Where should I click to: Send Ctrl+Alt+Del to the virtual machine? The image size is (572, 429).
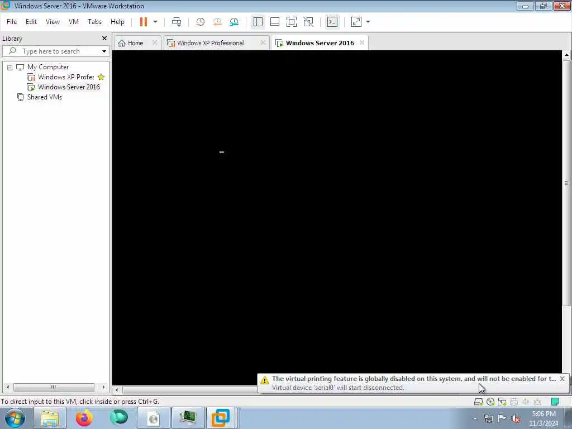point(177,22)
